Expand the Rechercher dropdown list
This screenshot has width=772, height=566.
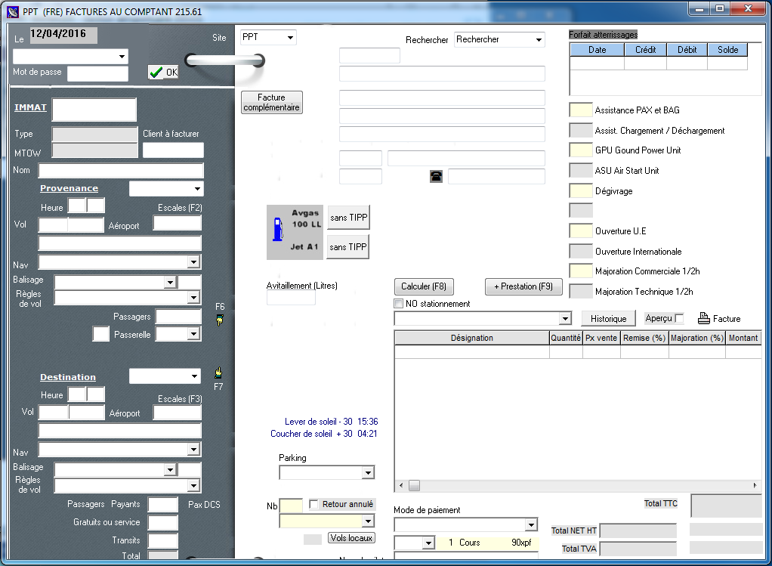pos(539,40)
